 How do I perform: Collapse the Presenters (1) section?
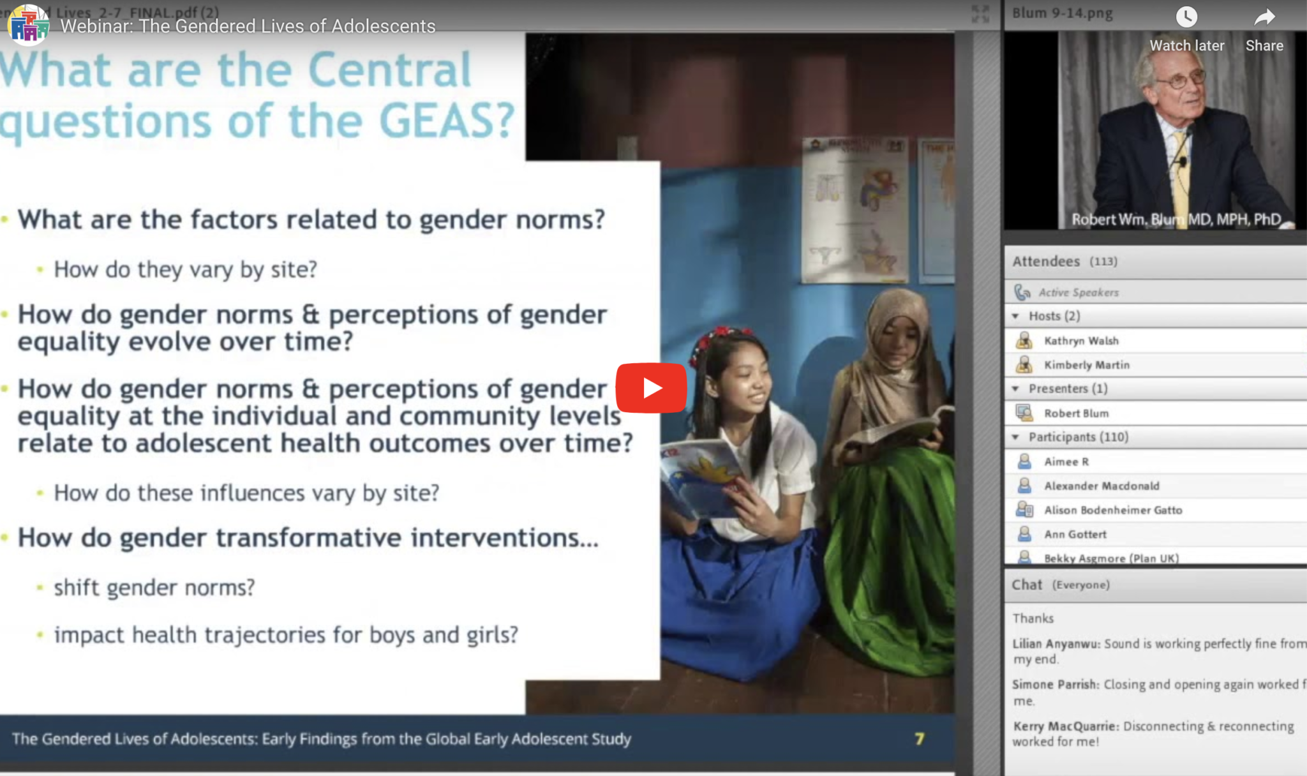pos(1017,388)
